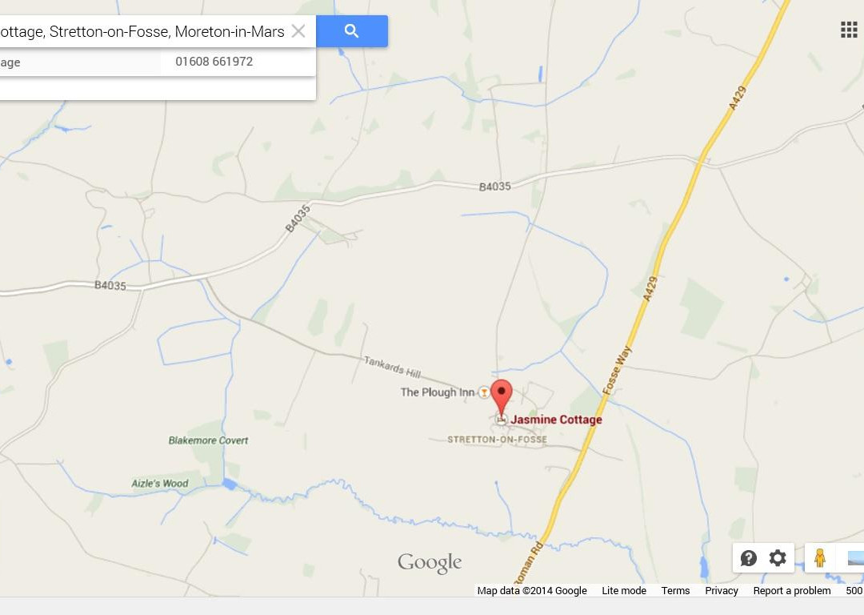864x615 pixels.
Task: Click the Jasmine Cottage place label
Action: coord(556,420)
